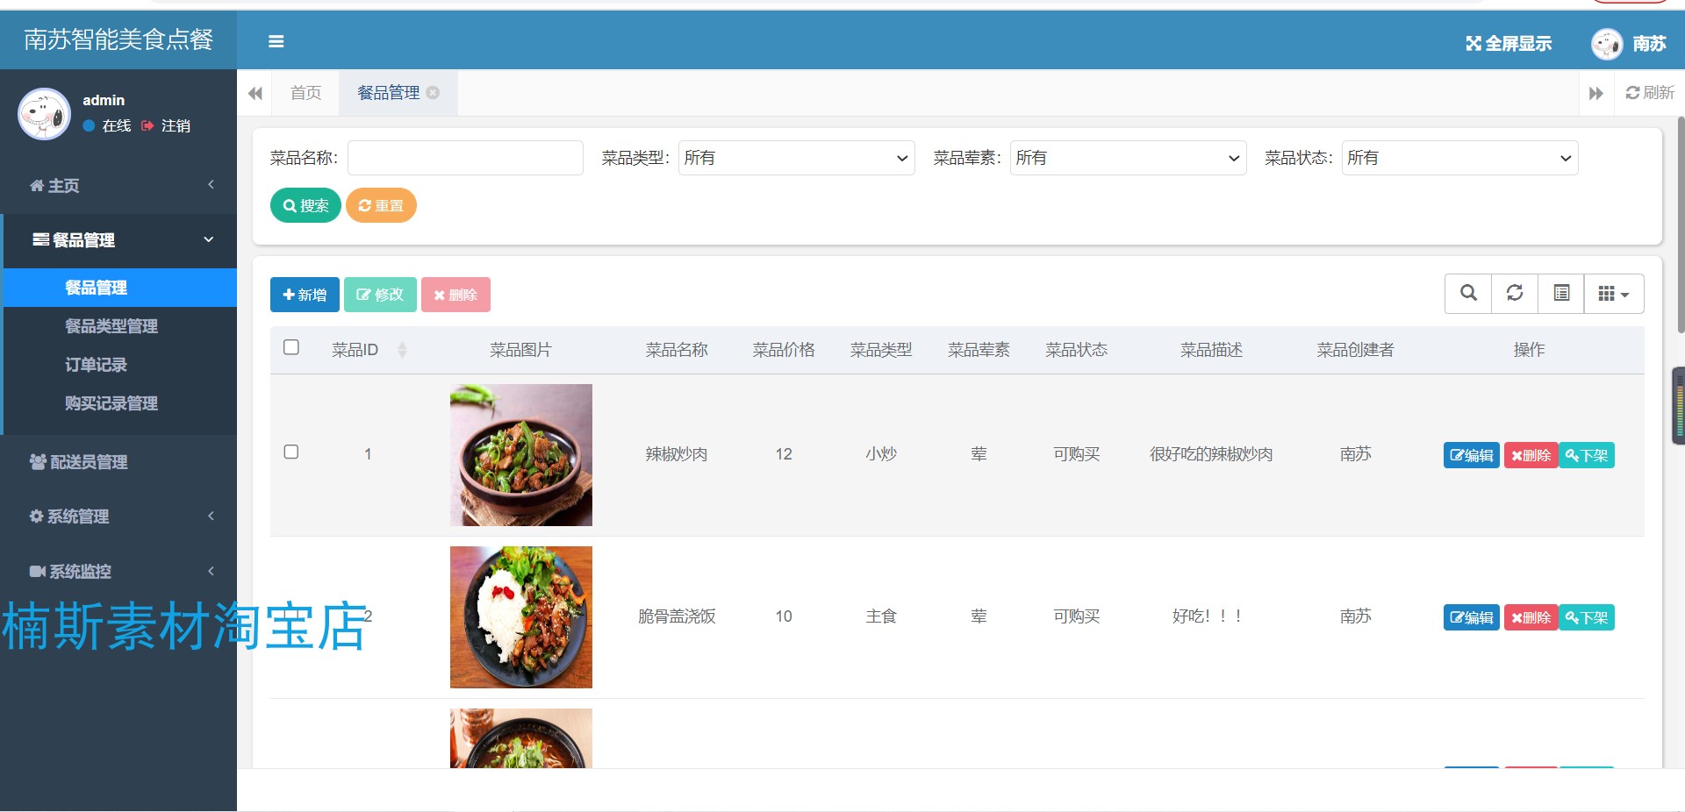The image size is (1685, 812).
Task: Click the 菜品名称 column header
Action: pyautogui.click(x=677, y=350)
